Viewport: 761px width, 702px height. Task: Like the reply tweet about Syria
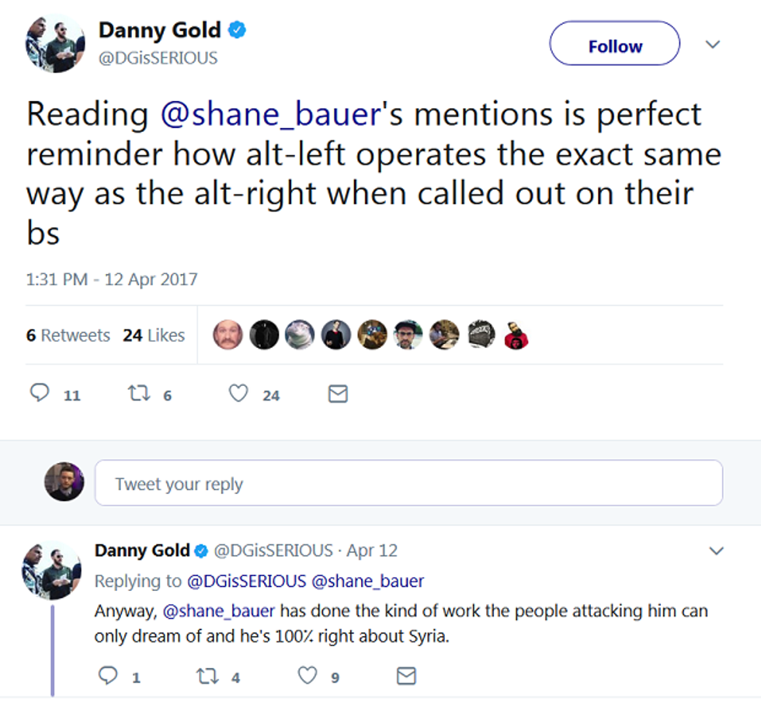[x=308, y=676]
